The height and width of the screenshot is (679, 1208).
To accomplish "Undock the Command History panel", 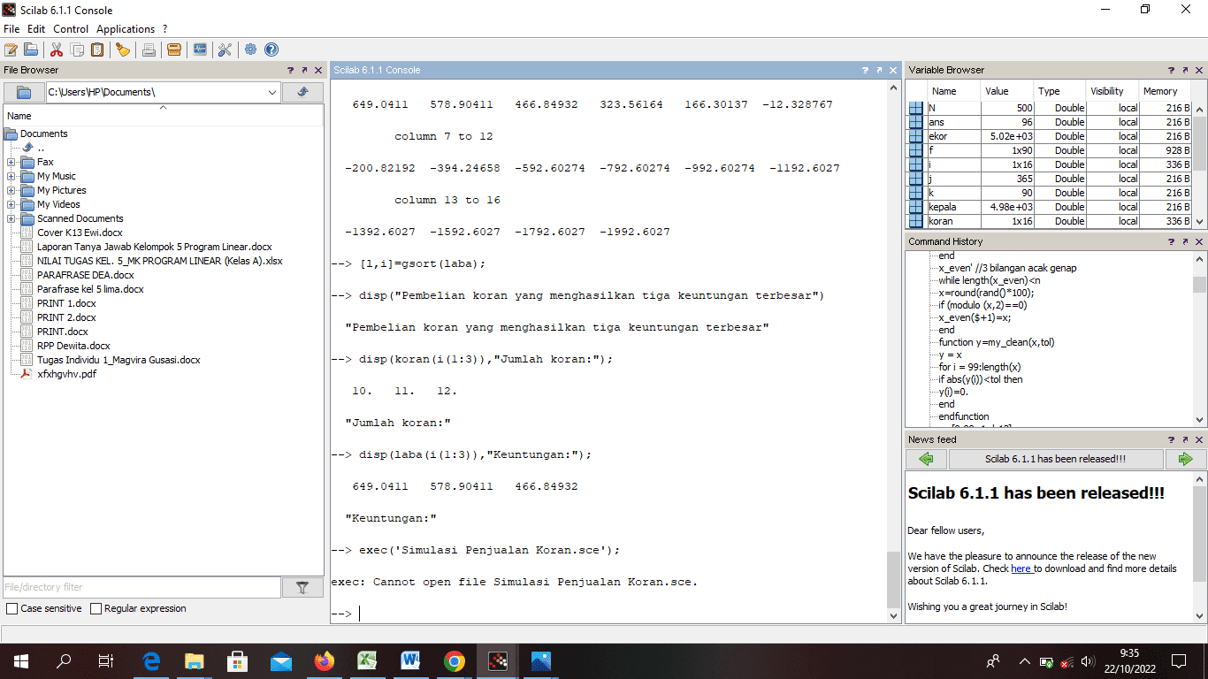I will click(x=1186, y=241).
